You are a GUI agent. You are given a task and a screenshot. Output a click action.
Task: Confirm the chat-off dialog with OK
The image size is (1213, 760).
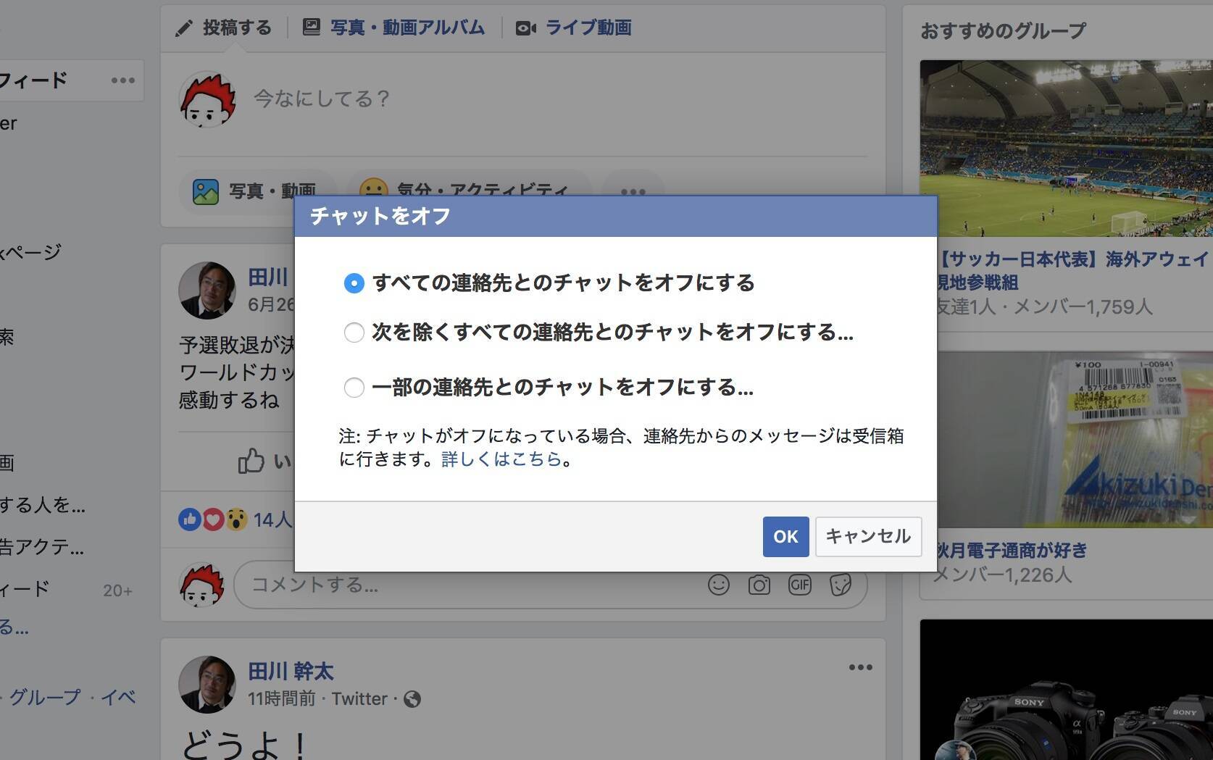click(785, 537)
